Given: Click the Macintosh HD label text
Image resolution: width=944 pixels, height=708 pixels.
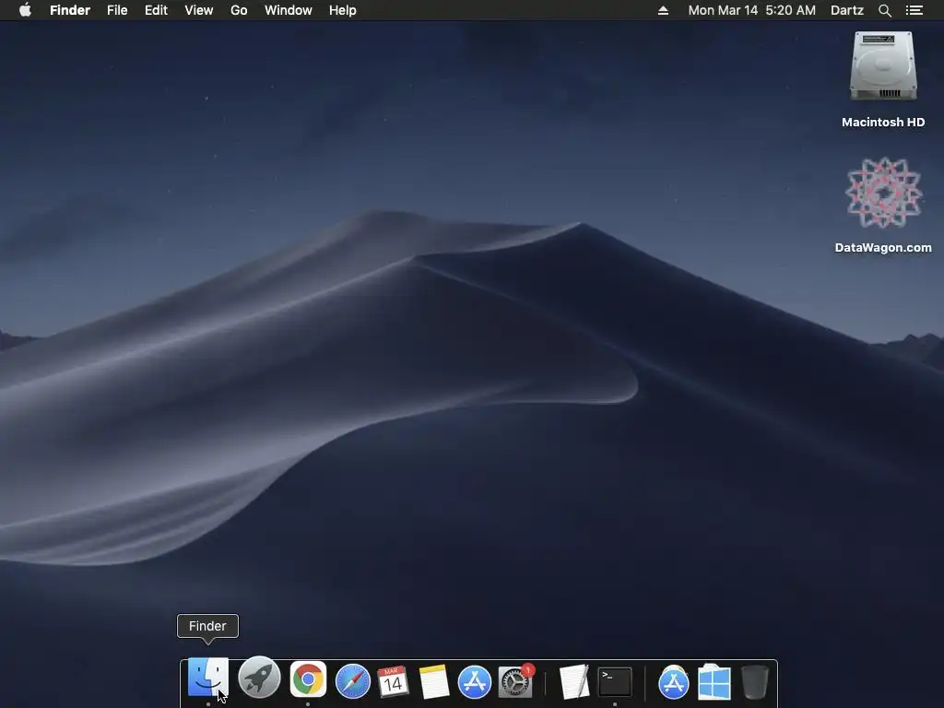Looking at the screenshot, I should (883, 123).
